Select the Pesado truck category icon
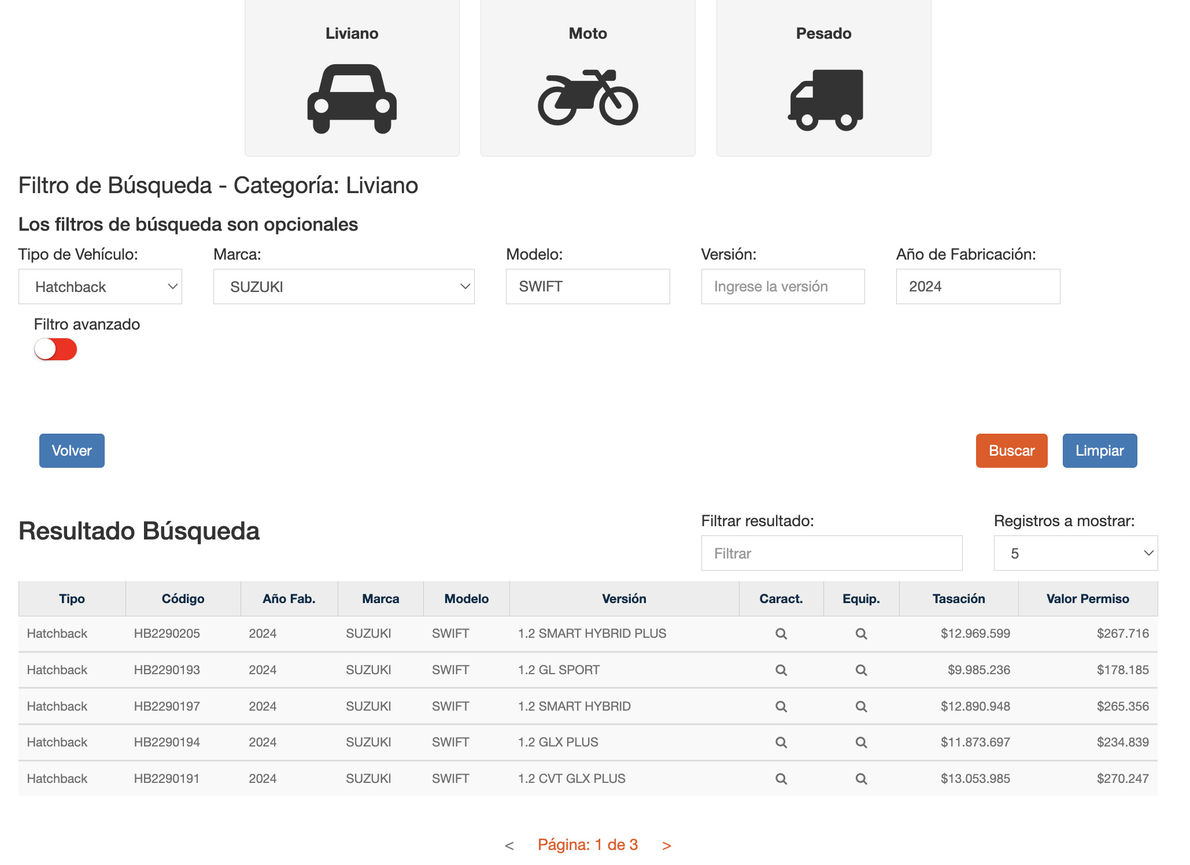1190x865 pixels. [825, 99]
